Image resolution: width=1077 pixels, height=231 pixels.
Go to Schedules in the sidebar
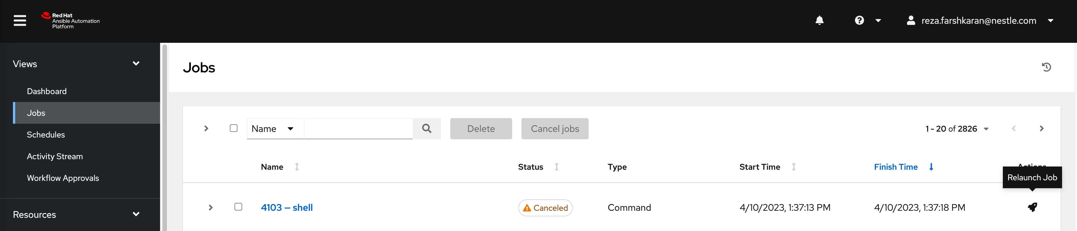[46, 135]
